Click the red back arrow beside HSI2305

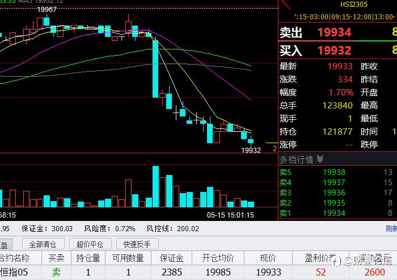[286, 4]
